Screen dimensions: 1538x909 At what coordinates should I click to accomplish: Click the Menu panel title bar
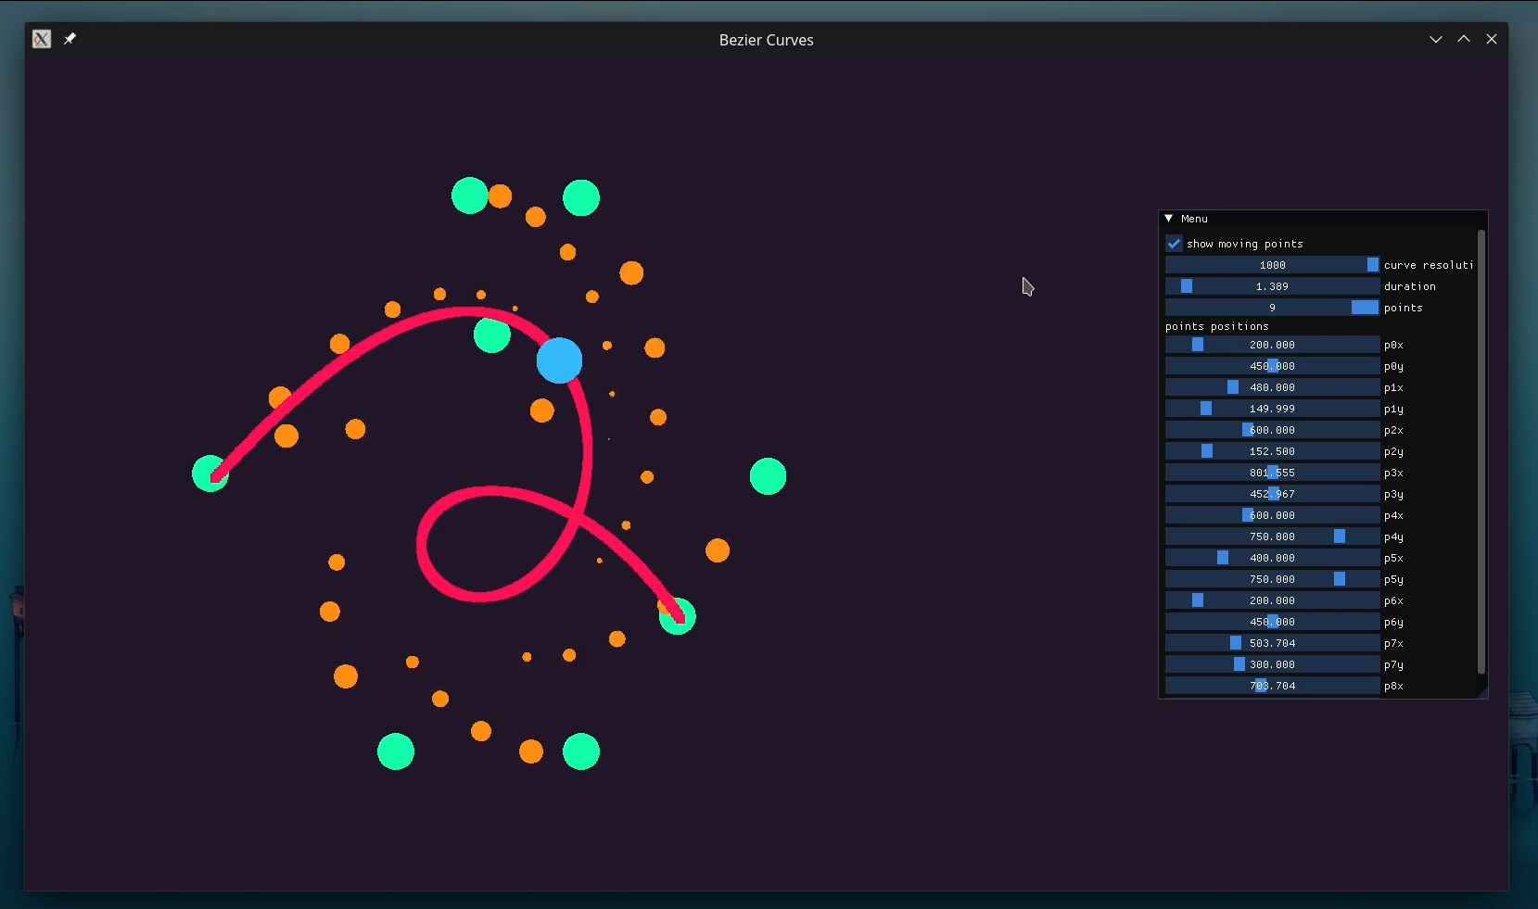[x=1323, y=219]
